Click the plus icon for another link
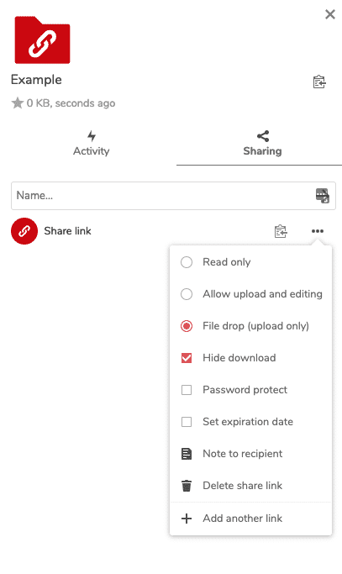This screenshot has height=574, width=342. pos(187,519)
